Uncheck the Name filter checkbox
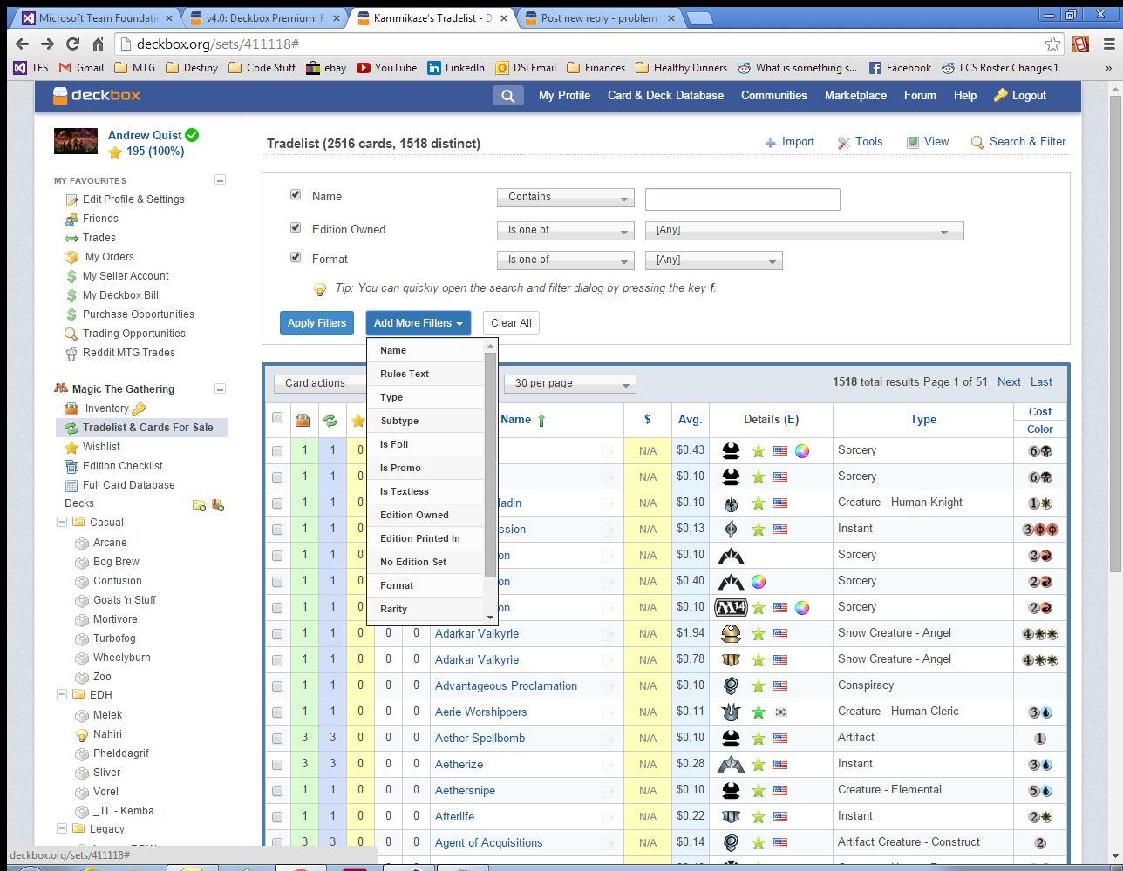The width and height of the screenshot is (1123, 871). (x=296, y=195)
